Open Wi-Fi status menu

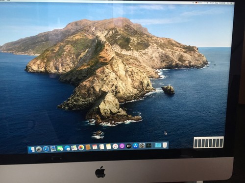click(204, 3)
